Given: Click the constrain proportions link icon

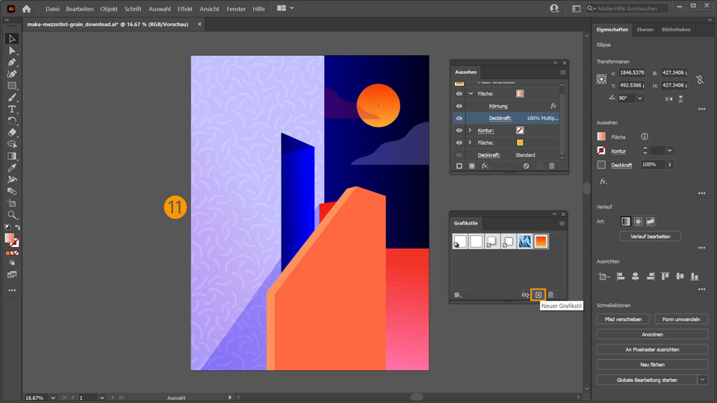Looking at the screenshot, I should coord(699,79).
